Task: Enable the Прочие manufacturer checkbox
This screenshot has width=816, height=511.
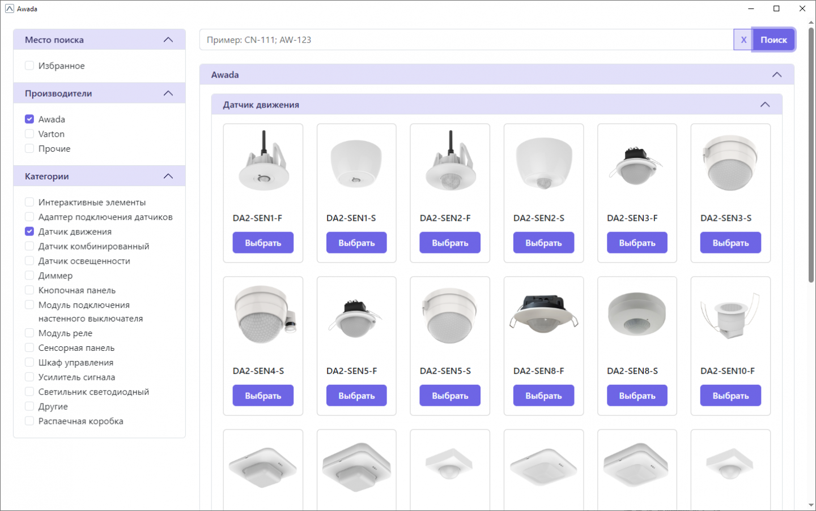Action: pyautogui.click(x=29, y=148)
